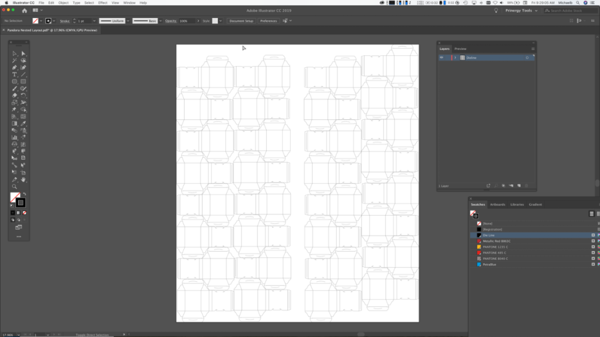Pick the Hand tool
This screenshot has height=337, width=600.
[23, 180]
